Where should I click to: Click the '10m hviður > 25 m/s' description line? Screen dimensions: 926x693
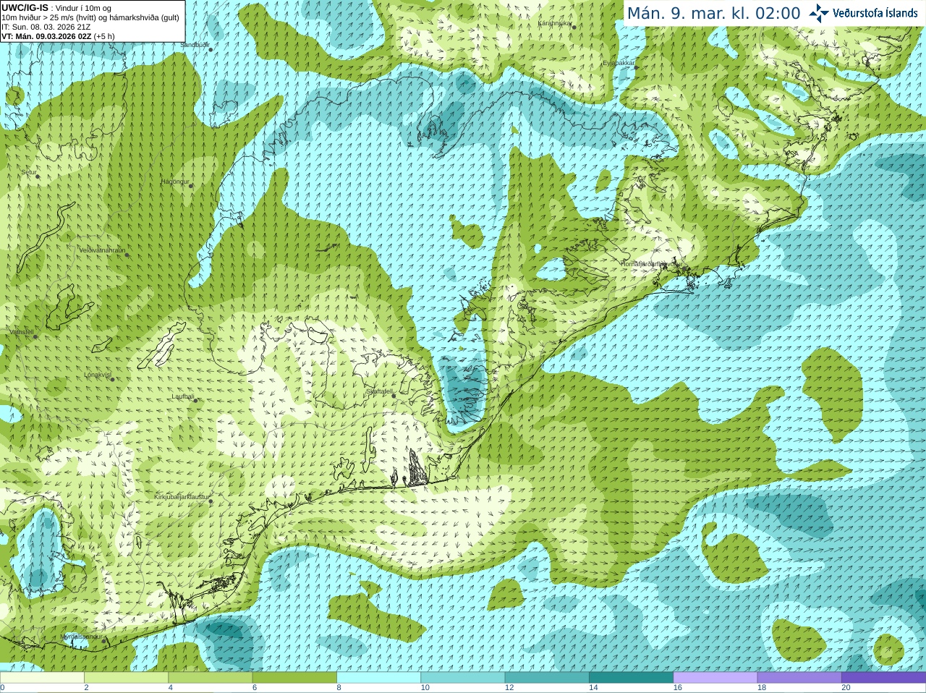pos(90,17)
